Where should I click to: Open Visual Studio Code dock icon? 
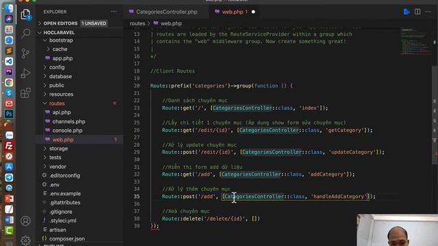(9, 61)
